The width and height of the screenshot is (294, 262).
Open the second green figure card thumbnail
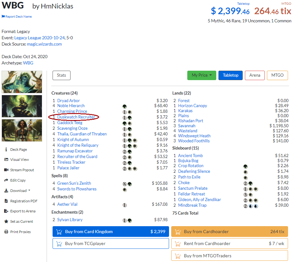click(x=22, y=106)
